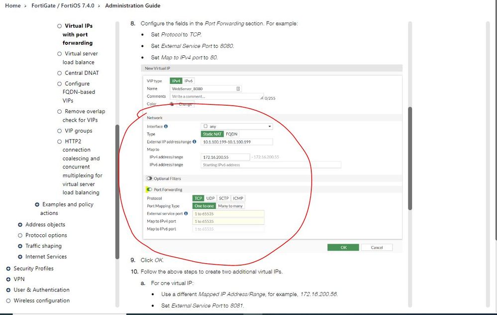Click Interface info icon

166,127
